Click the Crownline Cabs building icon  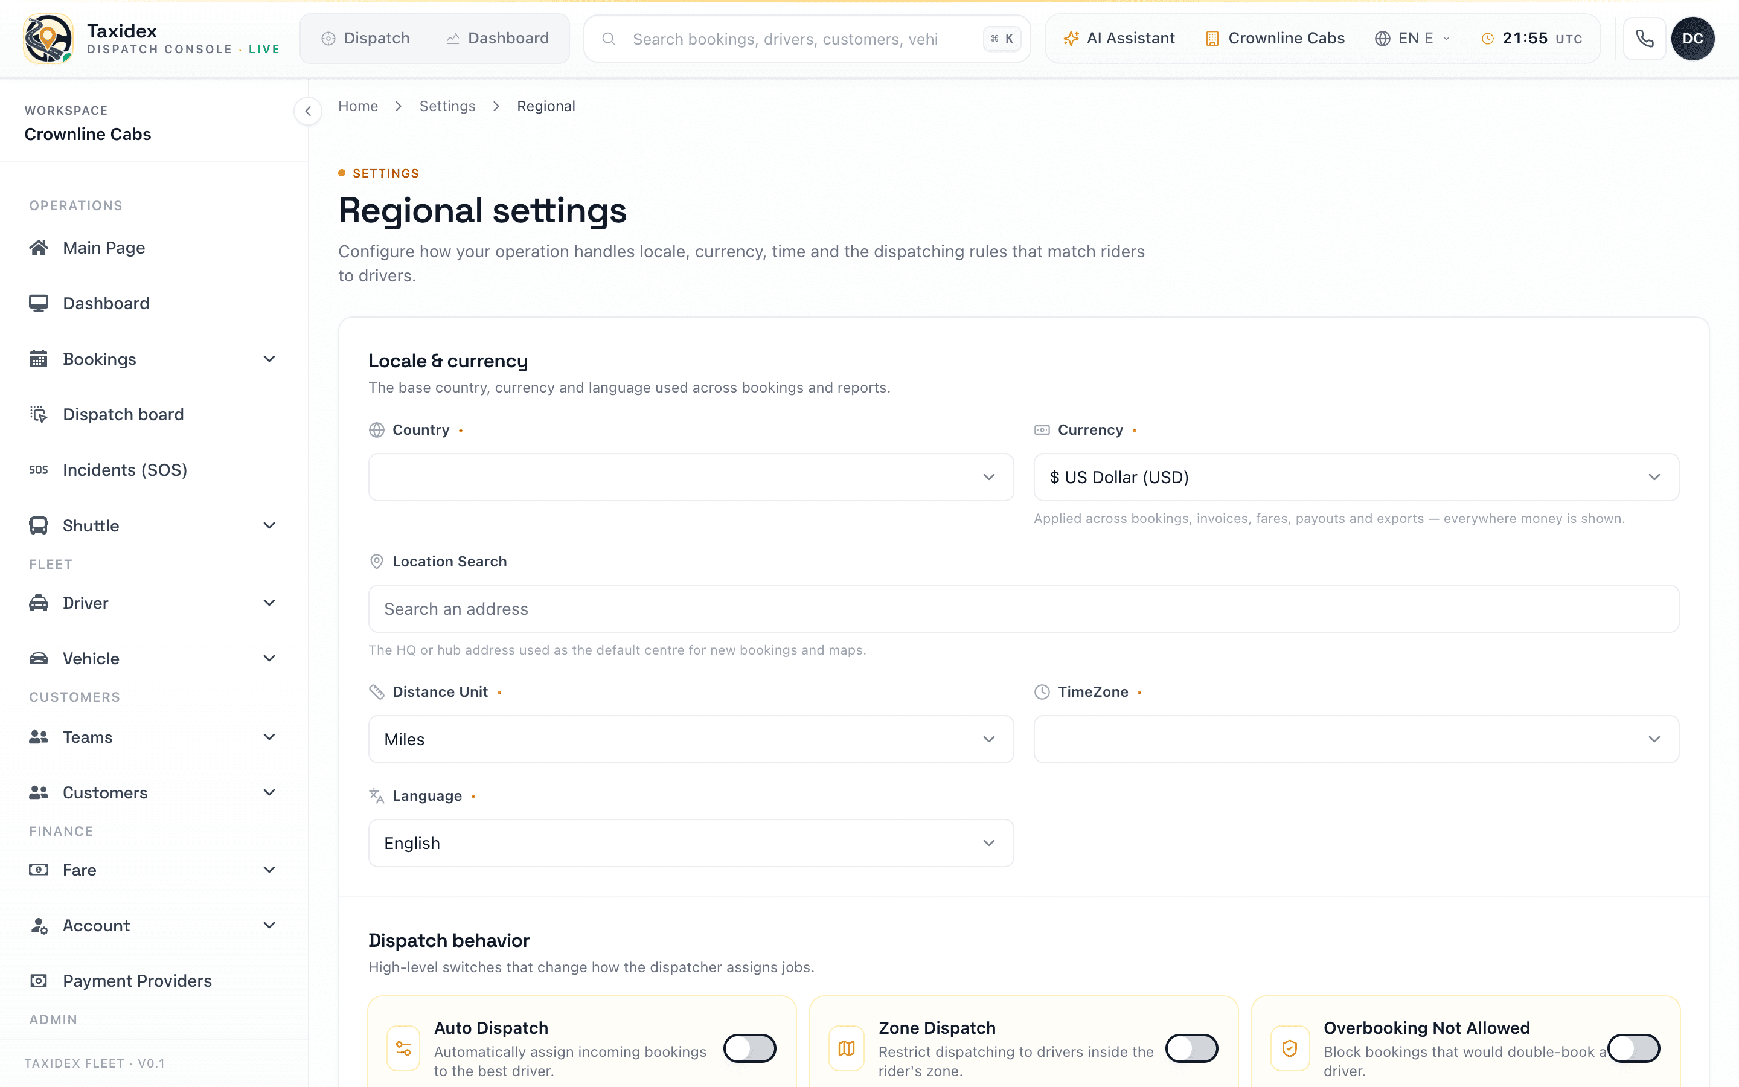coord(1212,38)
